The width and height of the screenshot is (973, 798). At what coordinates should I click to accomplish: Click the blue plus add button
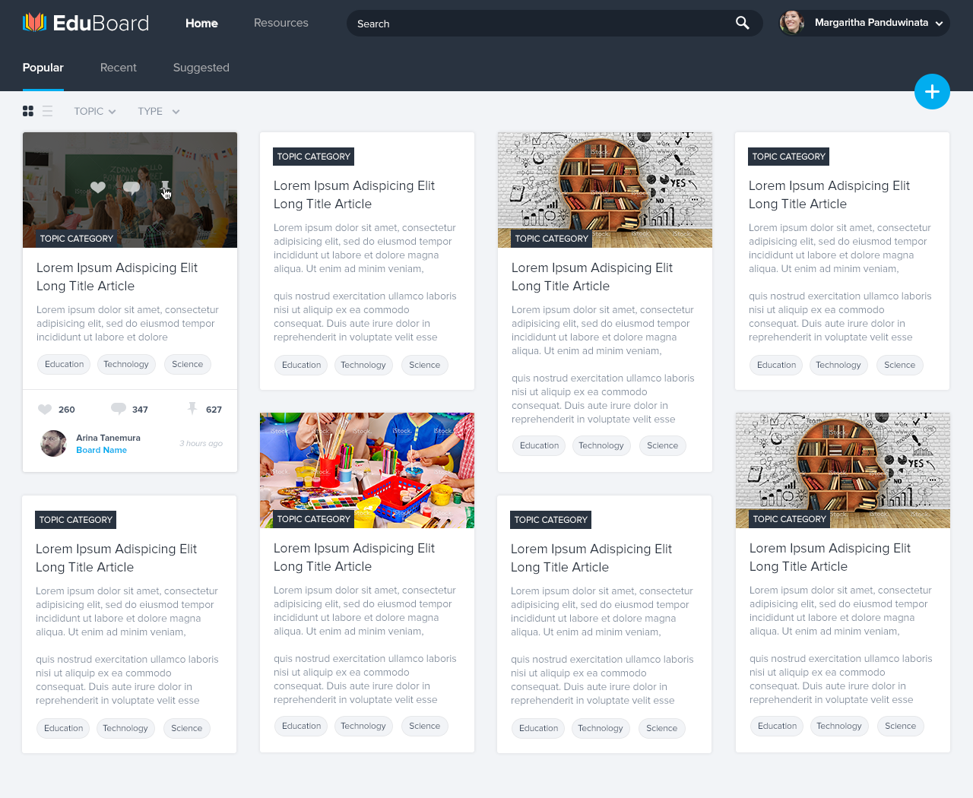(x=932, y=92)
